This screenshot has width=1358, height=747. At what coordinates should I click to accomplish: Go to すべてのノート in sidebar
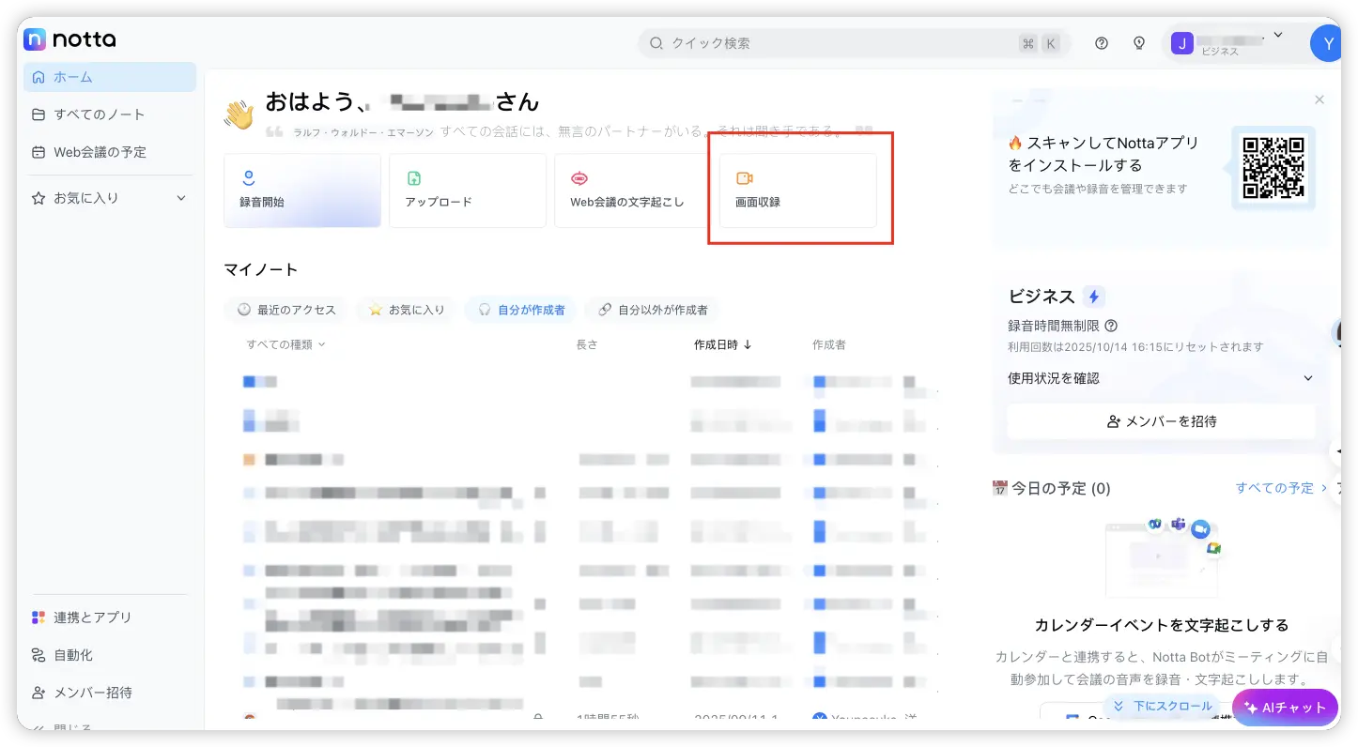pos(100,114)
